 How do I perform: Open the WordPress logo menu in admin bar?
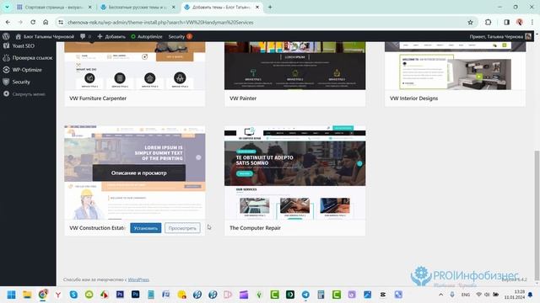[6, 36]
